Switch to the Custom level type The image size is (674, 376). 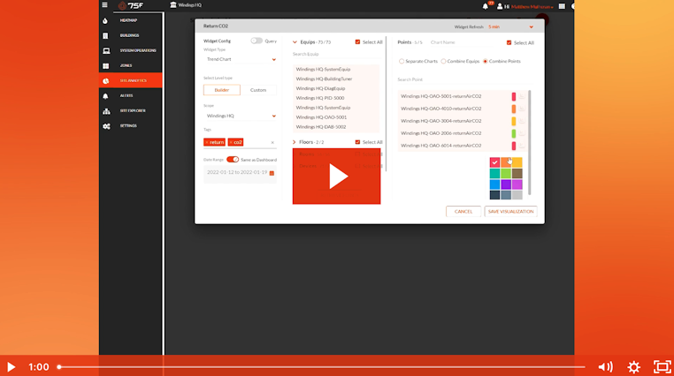[258, 90]
